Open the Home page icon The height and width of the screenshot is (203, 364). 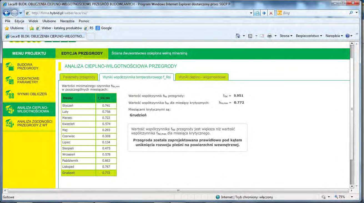tap(238, 36)
